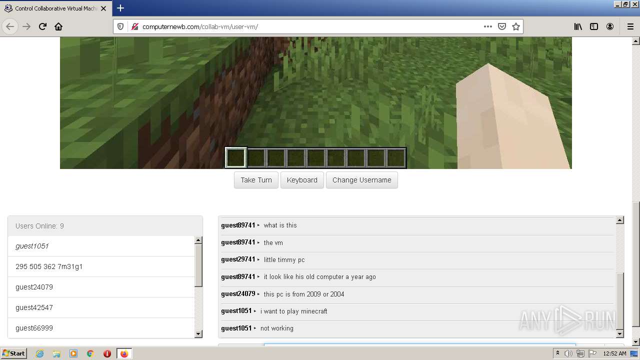This screenshot has height=360, width=640.
Task: Click Change Username button
Action: 362,180
